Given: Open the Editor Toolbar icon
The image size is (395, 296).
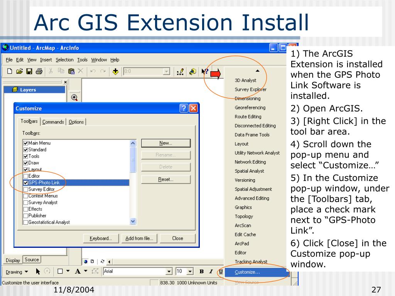Looking at the screenshot, I should click(181, 72).
